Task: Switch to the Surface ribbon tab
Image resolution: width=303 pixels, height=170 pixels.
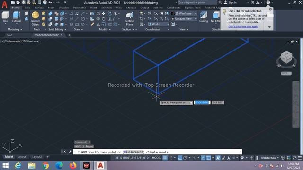Action: click(x=39, y=8)
